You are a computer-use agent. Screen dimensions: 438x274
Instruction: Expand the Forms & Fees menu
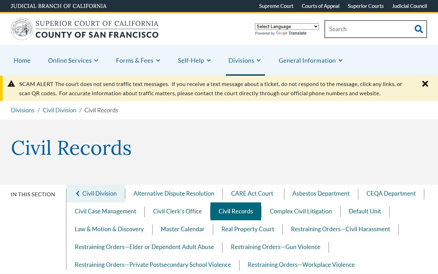point(138,61)
